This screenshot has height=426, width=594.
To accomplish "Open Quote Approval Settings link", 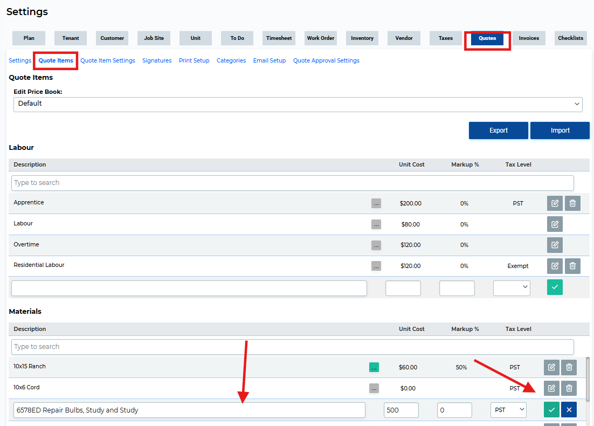I will click(x=326, y=60).
